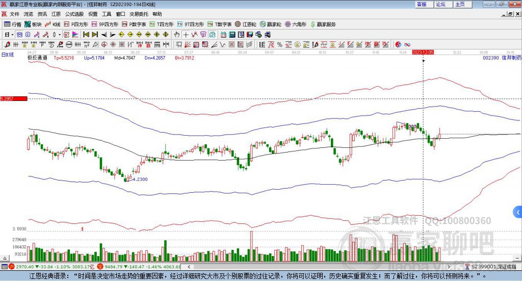
Task: Click the 主页 homepage button
Action: [x=462, y=4]
